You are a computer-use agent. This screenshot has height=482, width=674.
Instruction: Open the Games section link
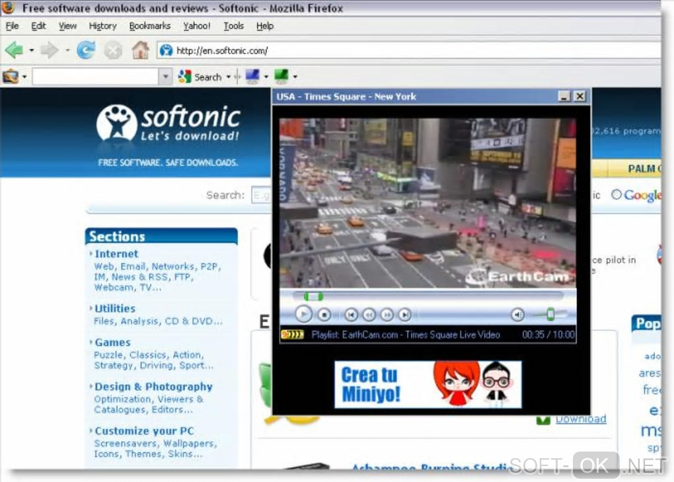tap(112, 342)
